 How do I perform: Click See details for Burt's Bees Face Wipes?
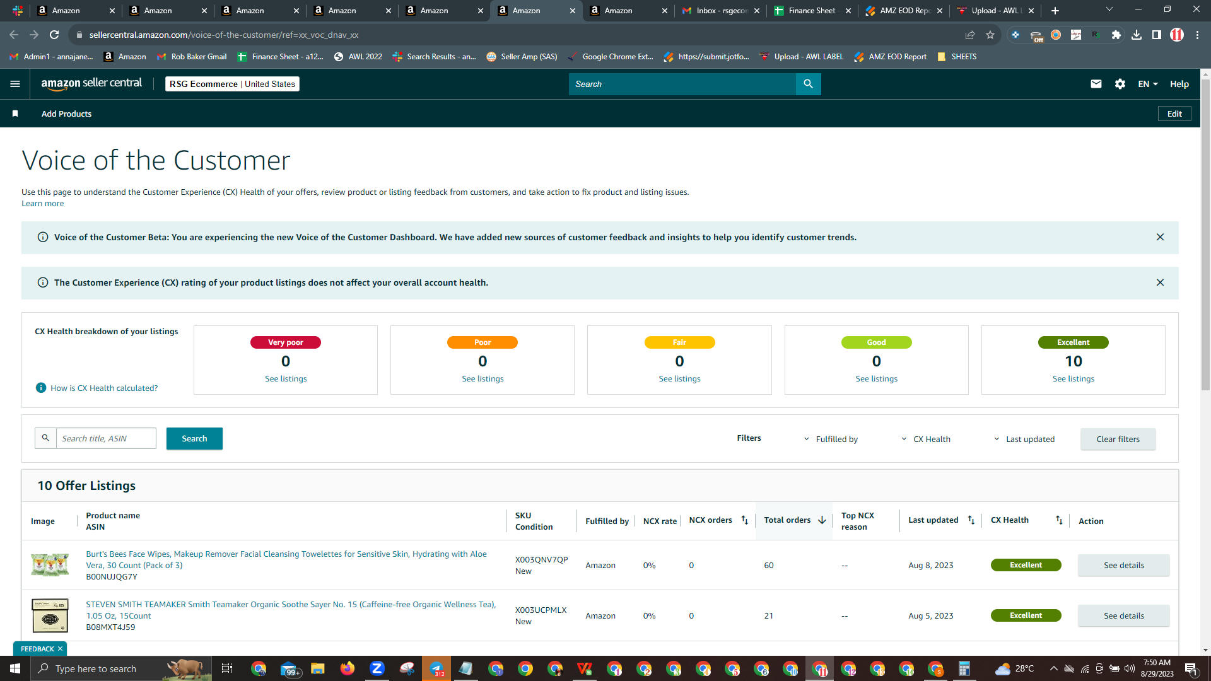1123,566
